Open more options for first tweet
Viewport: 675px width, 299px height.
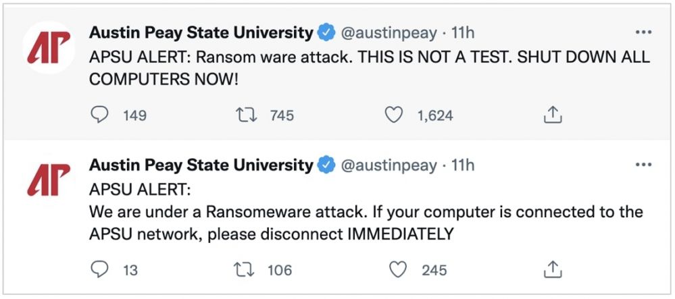coord(643,32)
